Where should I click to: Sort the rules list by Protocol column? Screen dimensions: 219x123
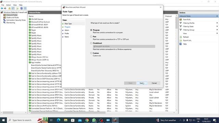coord(168,16)
